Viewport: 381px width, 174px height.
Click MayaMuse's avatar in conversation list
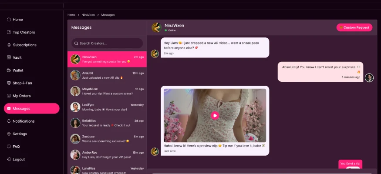tap(75, 91)
